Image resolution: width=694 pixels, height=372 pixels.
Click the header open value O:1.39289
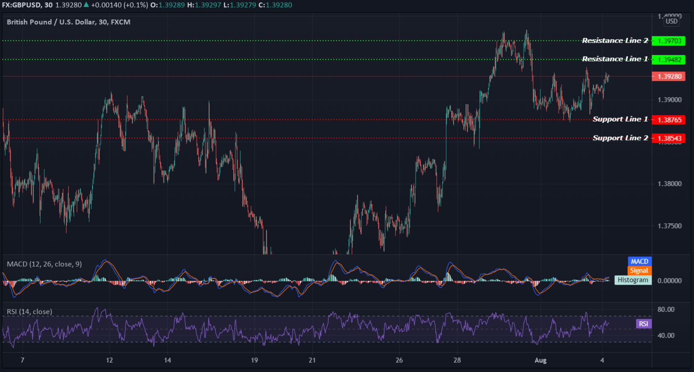pos(168,5)
